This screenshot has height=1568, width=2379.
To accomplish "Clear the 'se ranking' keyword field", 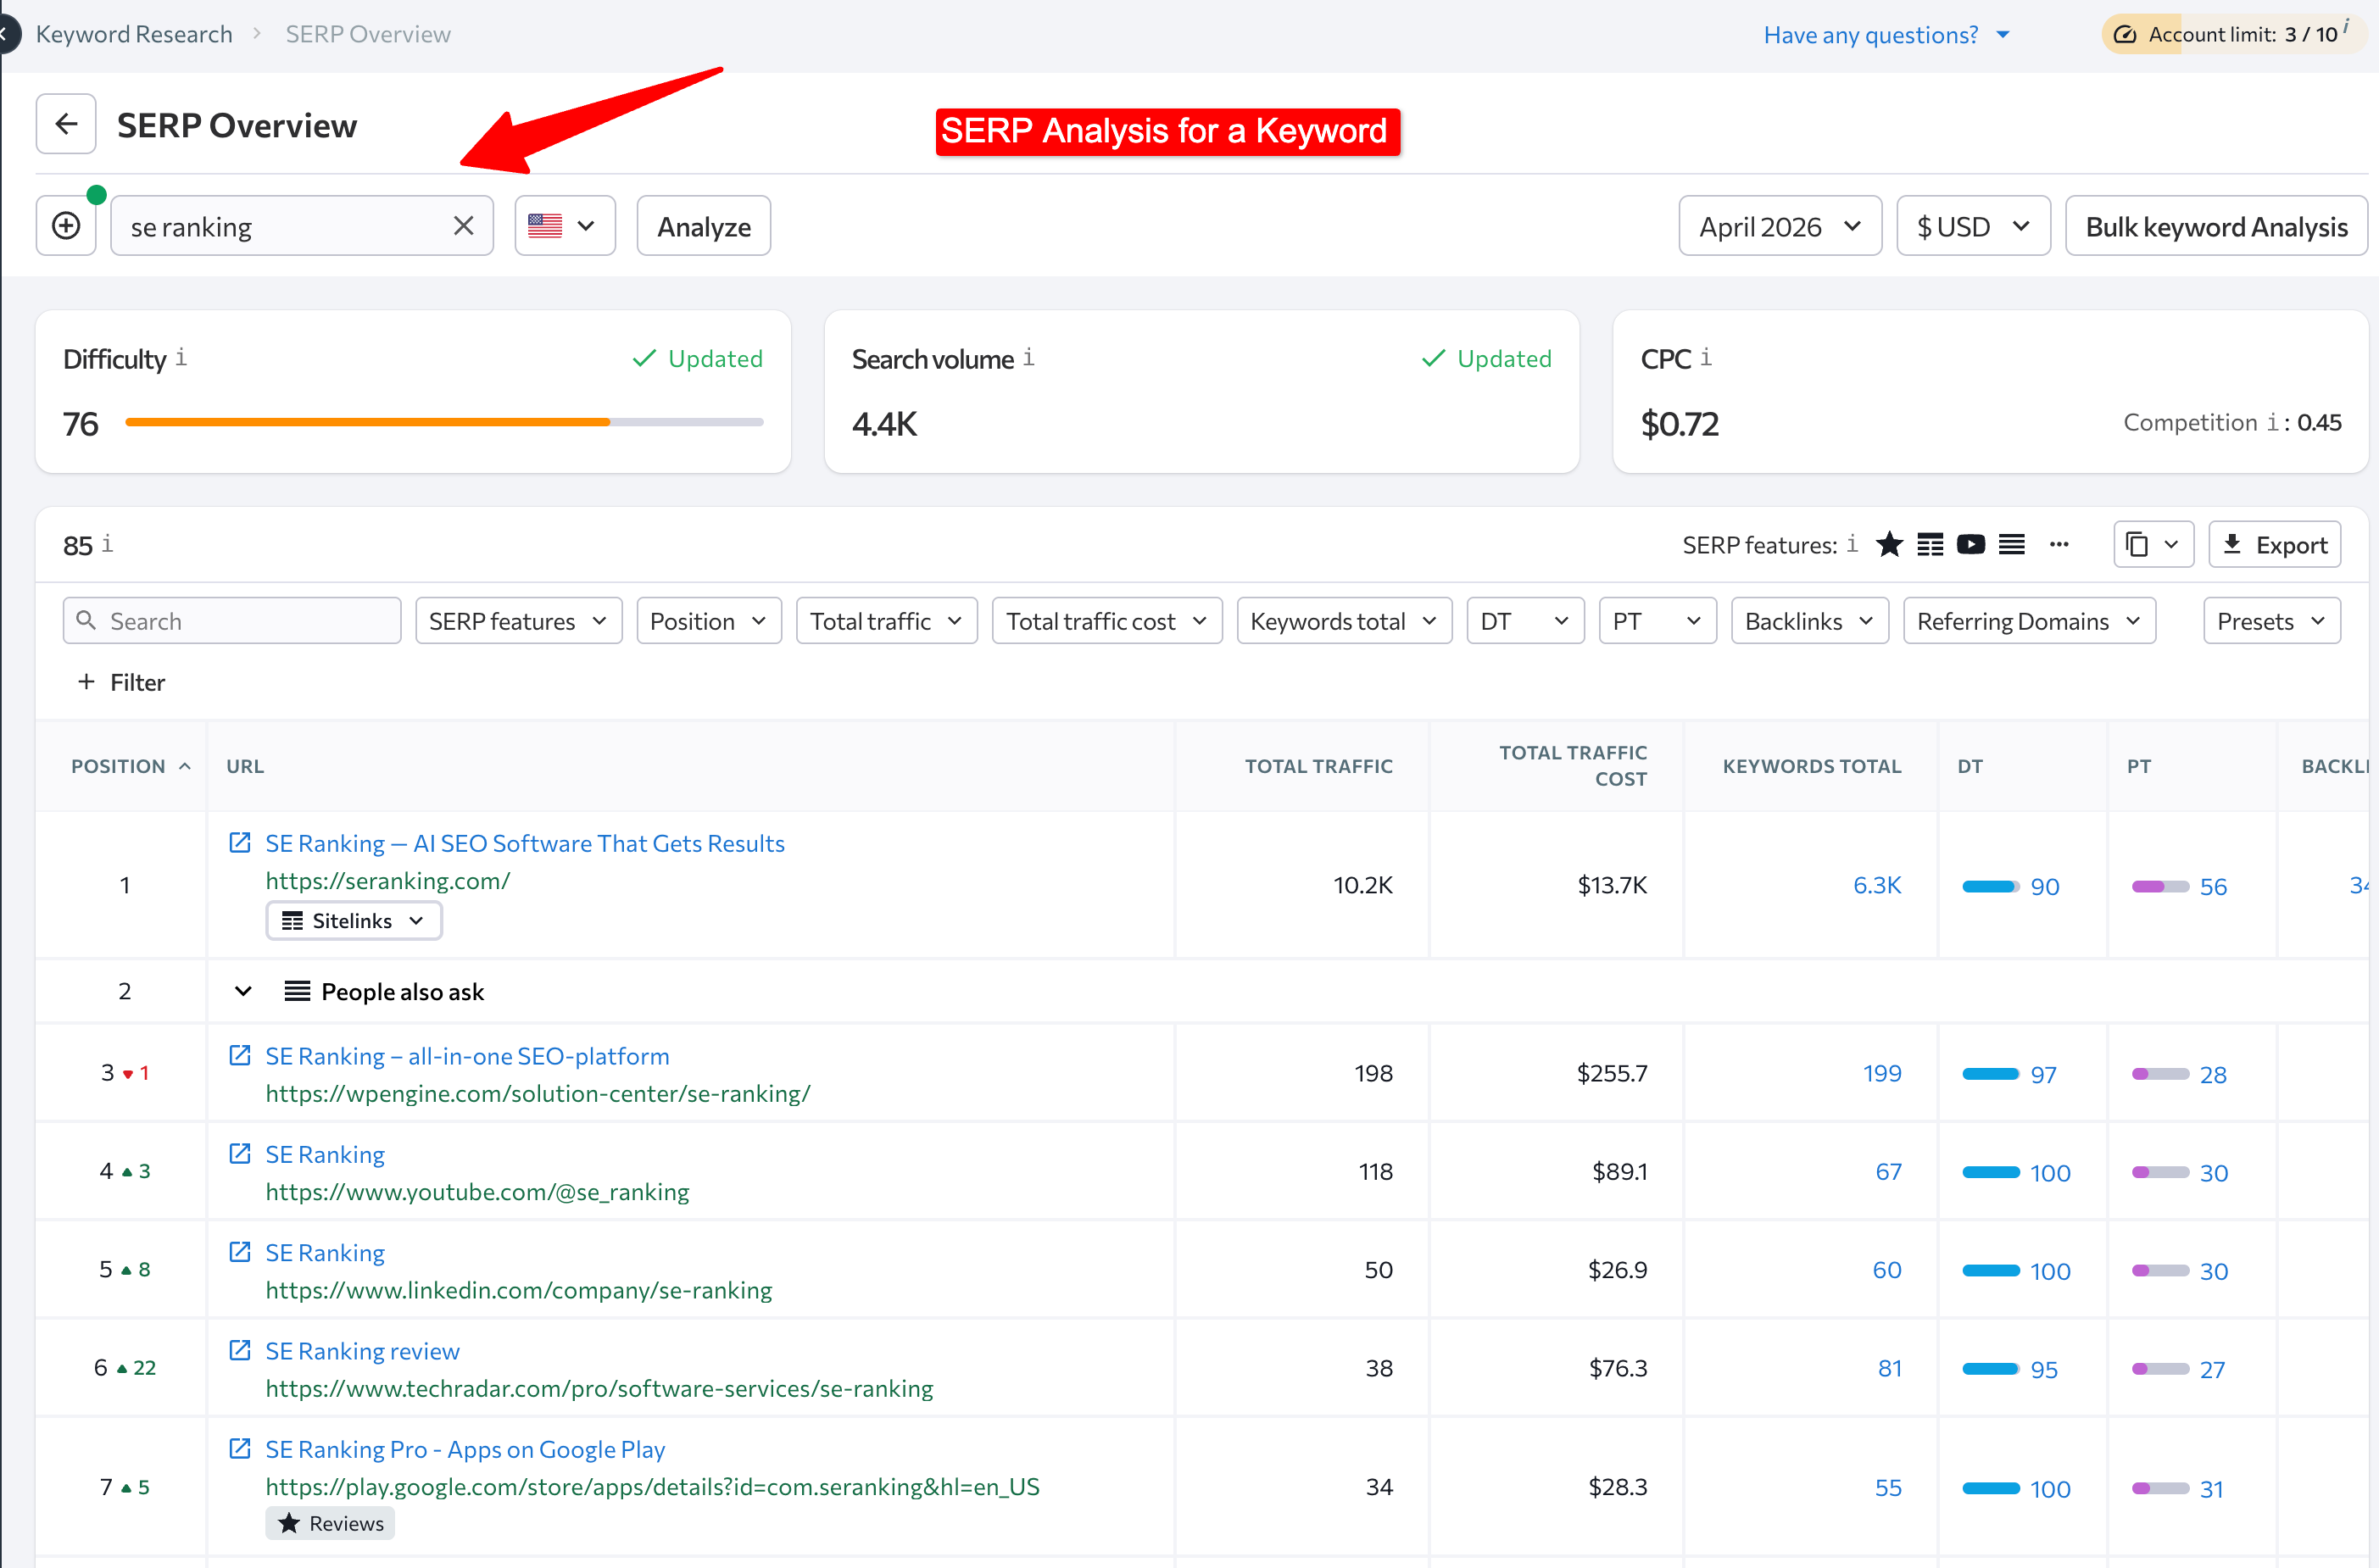I will click(463, 226).
